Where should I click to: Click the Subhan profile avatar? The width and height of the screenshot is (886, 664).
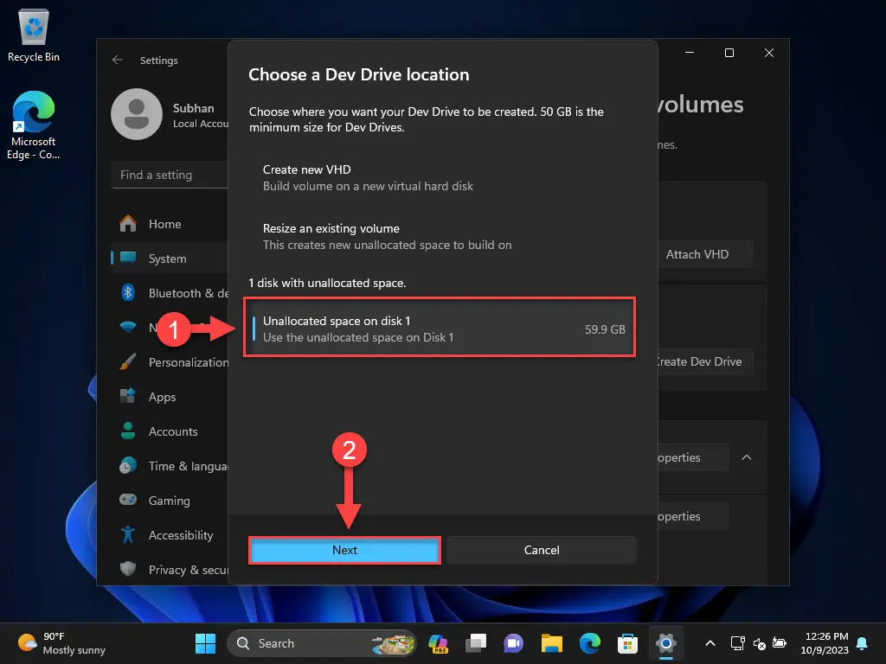pos(137,114)
